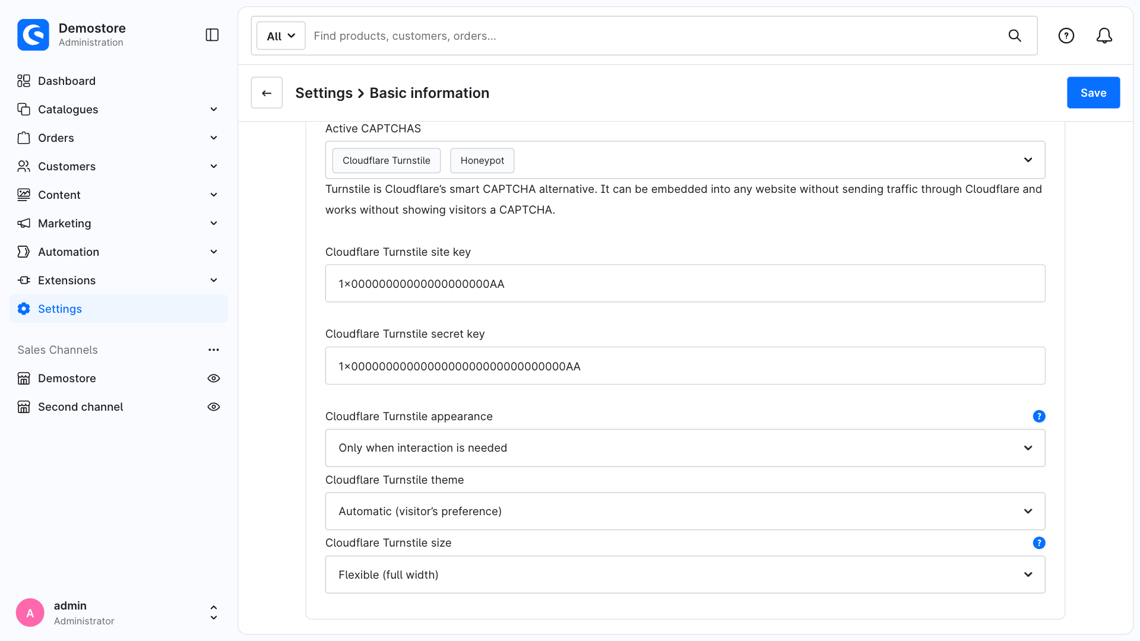Open the notifications bell icon

1104,36
